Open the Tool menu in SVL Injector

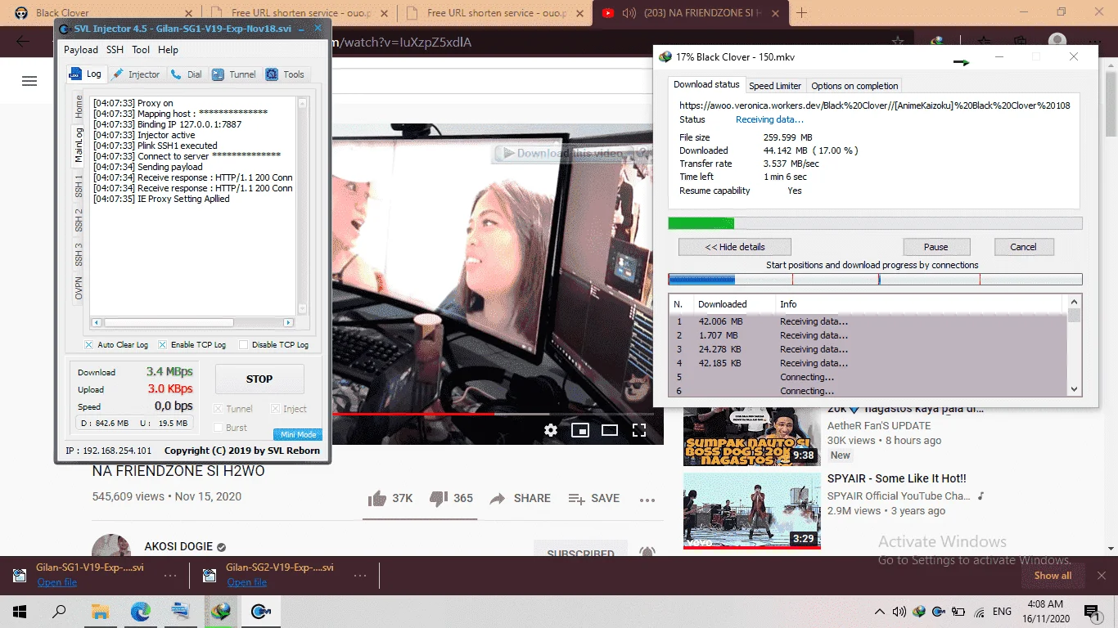pos(141,50)
